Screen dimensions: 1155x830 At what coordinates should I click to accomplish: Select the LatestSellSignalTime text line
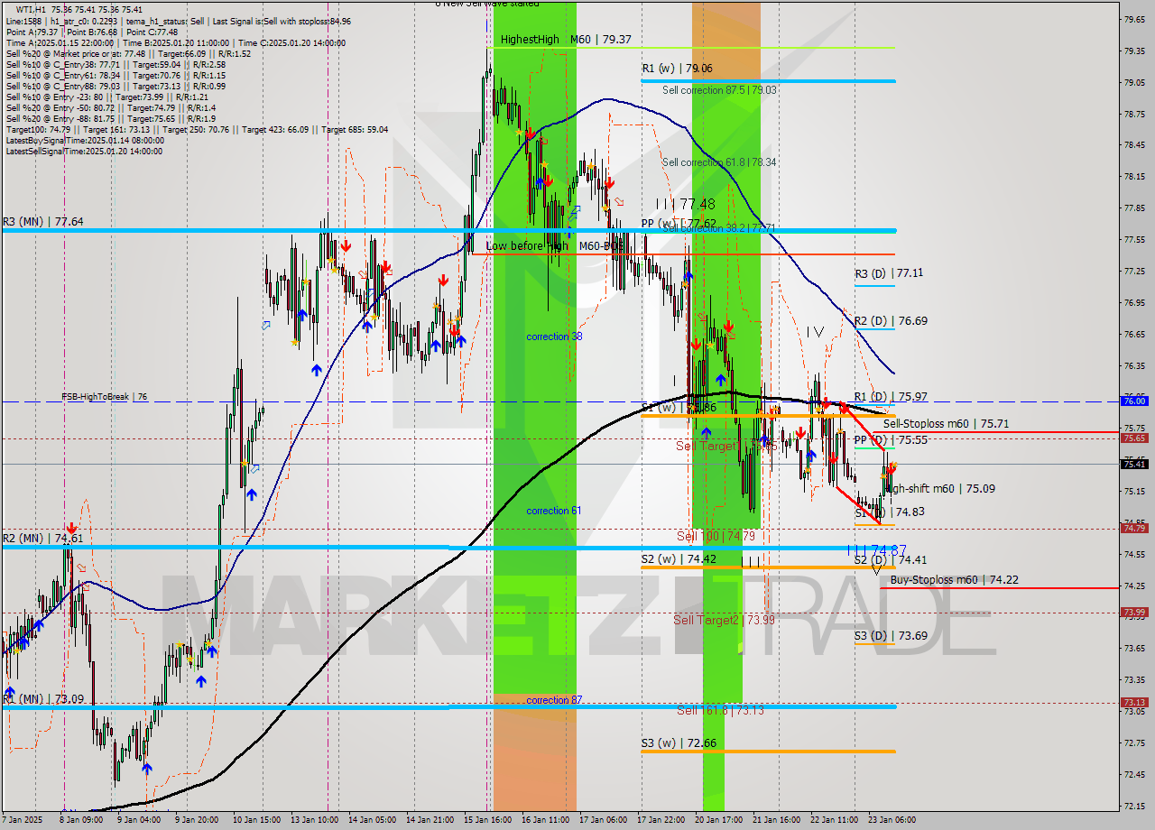pyautogui.click(x=85, y=152)
